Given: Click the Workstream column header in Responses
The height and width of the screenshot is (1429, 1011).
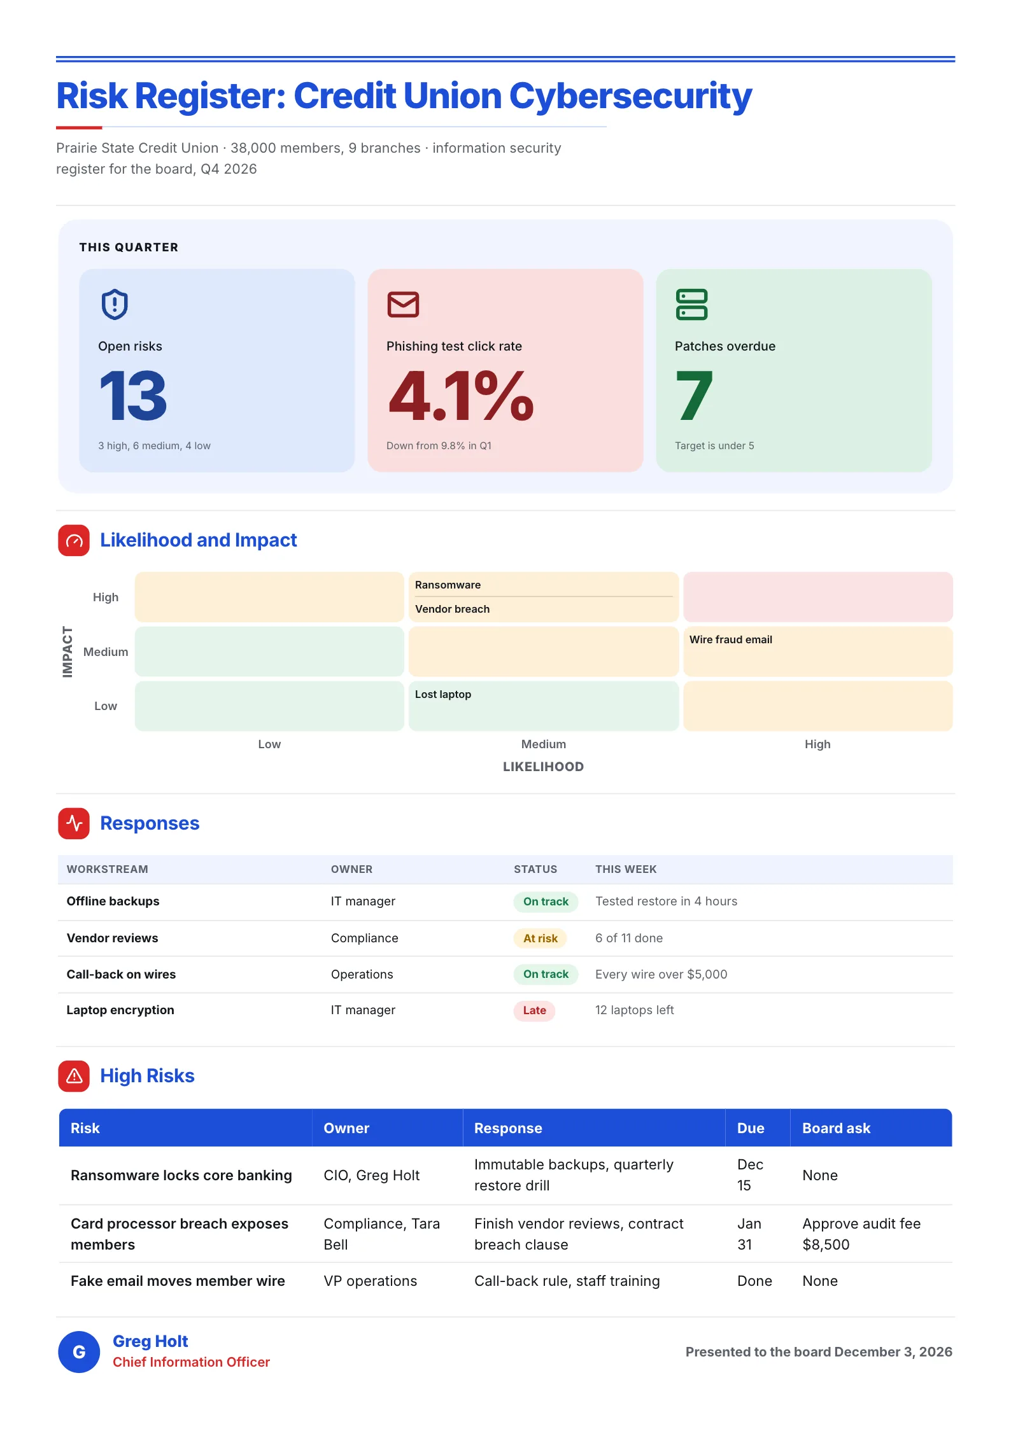Looking at the screenshot, I should pos(108,869).
